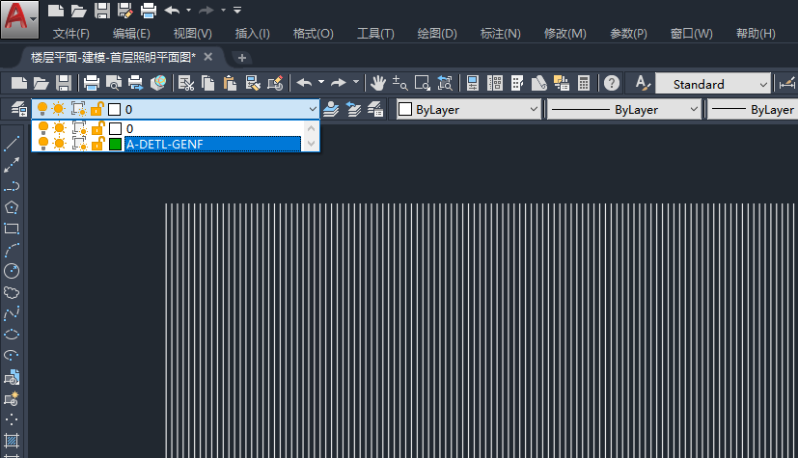Viewport: 798px width, 458px height.
Task: Open the Sheet Set Manager icon
Action: tap(539, 83)
